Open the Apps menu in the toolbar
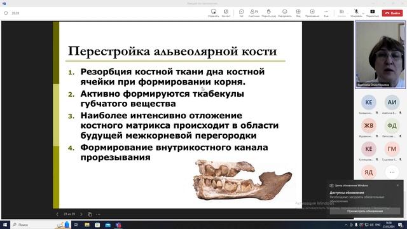The height and width of the screenshot is (229, 407). 312,13
